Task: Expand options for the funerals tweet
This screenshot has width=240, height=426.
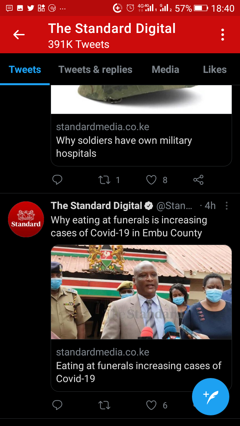Action: pos(227,206)
